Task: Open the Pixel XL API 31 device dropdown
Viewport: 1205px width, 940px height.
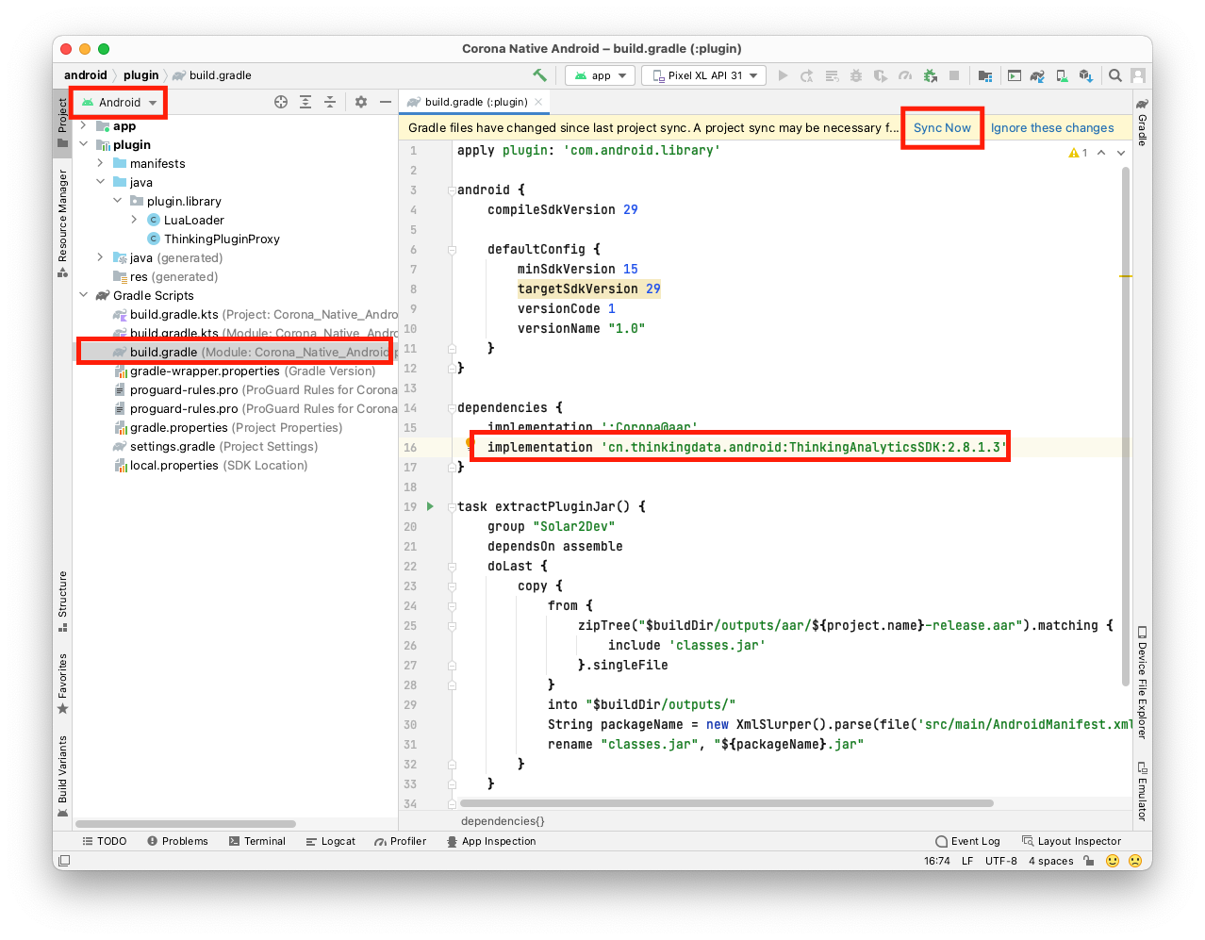Action: point(703,75)
